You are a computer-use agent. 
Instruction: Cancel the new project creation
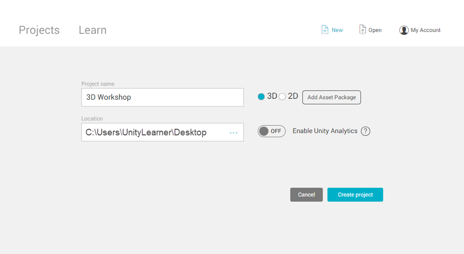[x=306, y=194]
